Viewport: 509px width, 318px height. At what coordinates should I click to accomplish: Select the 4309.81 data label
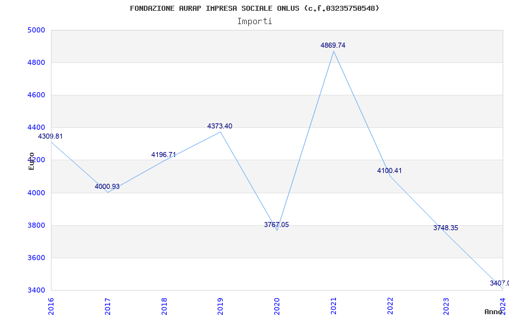coord(50,137)
